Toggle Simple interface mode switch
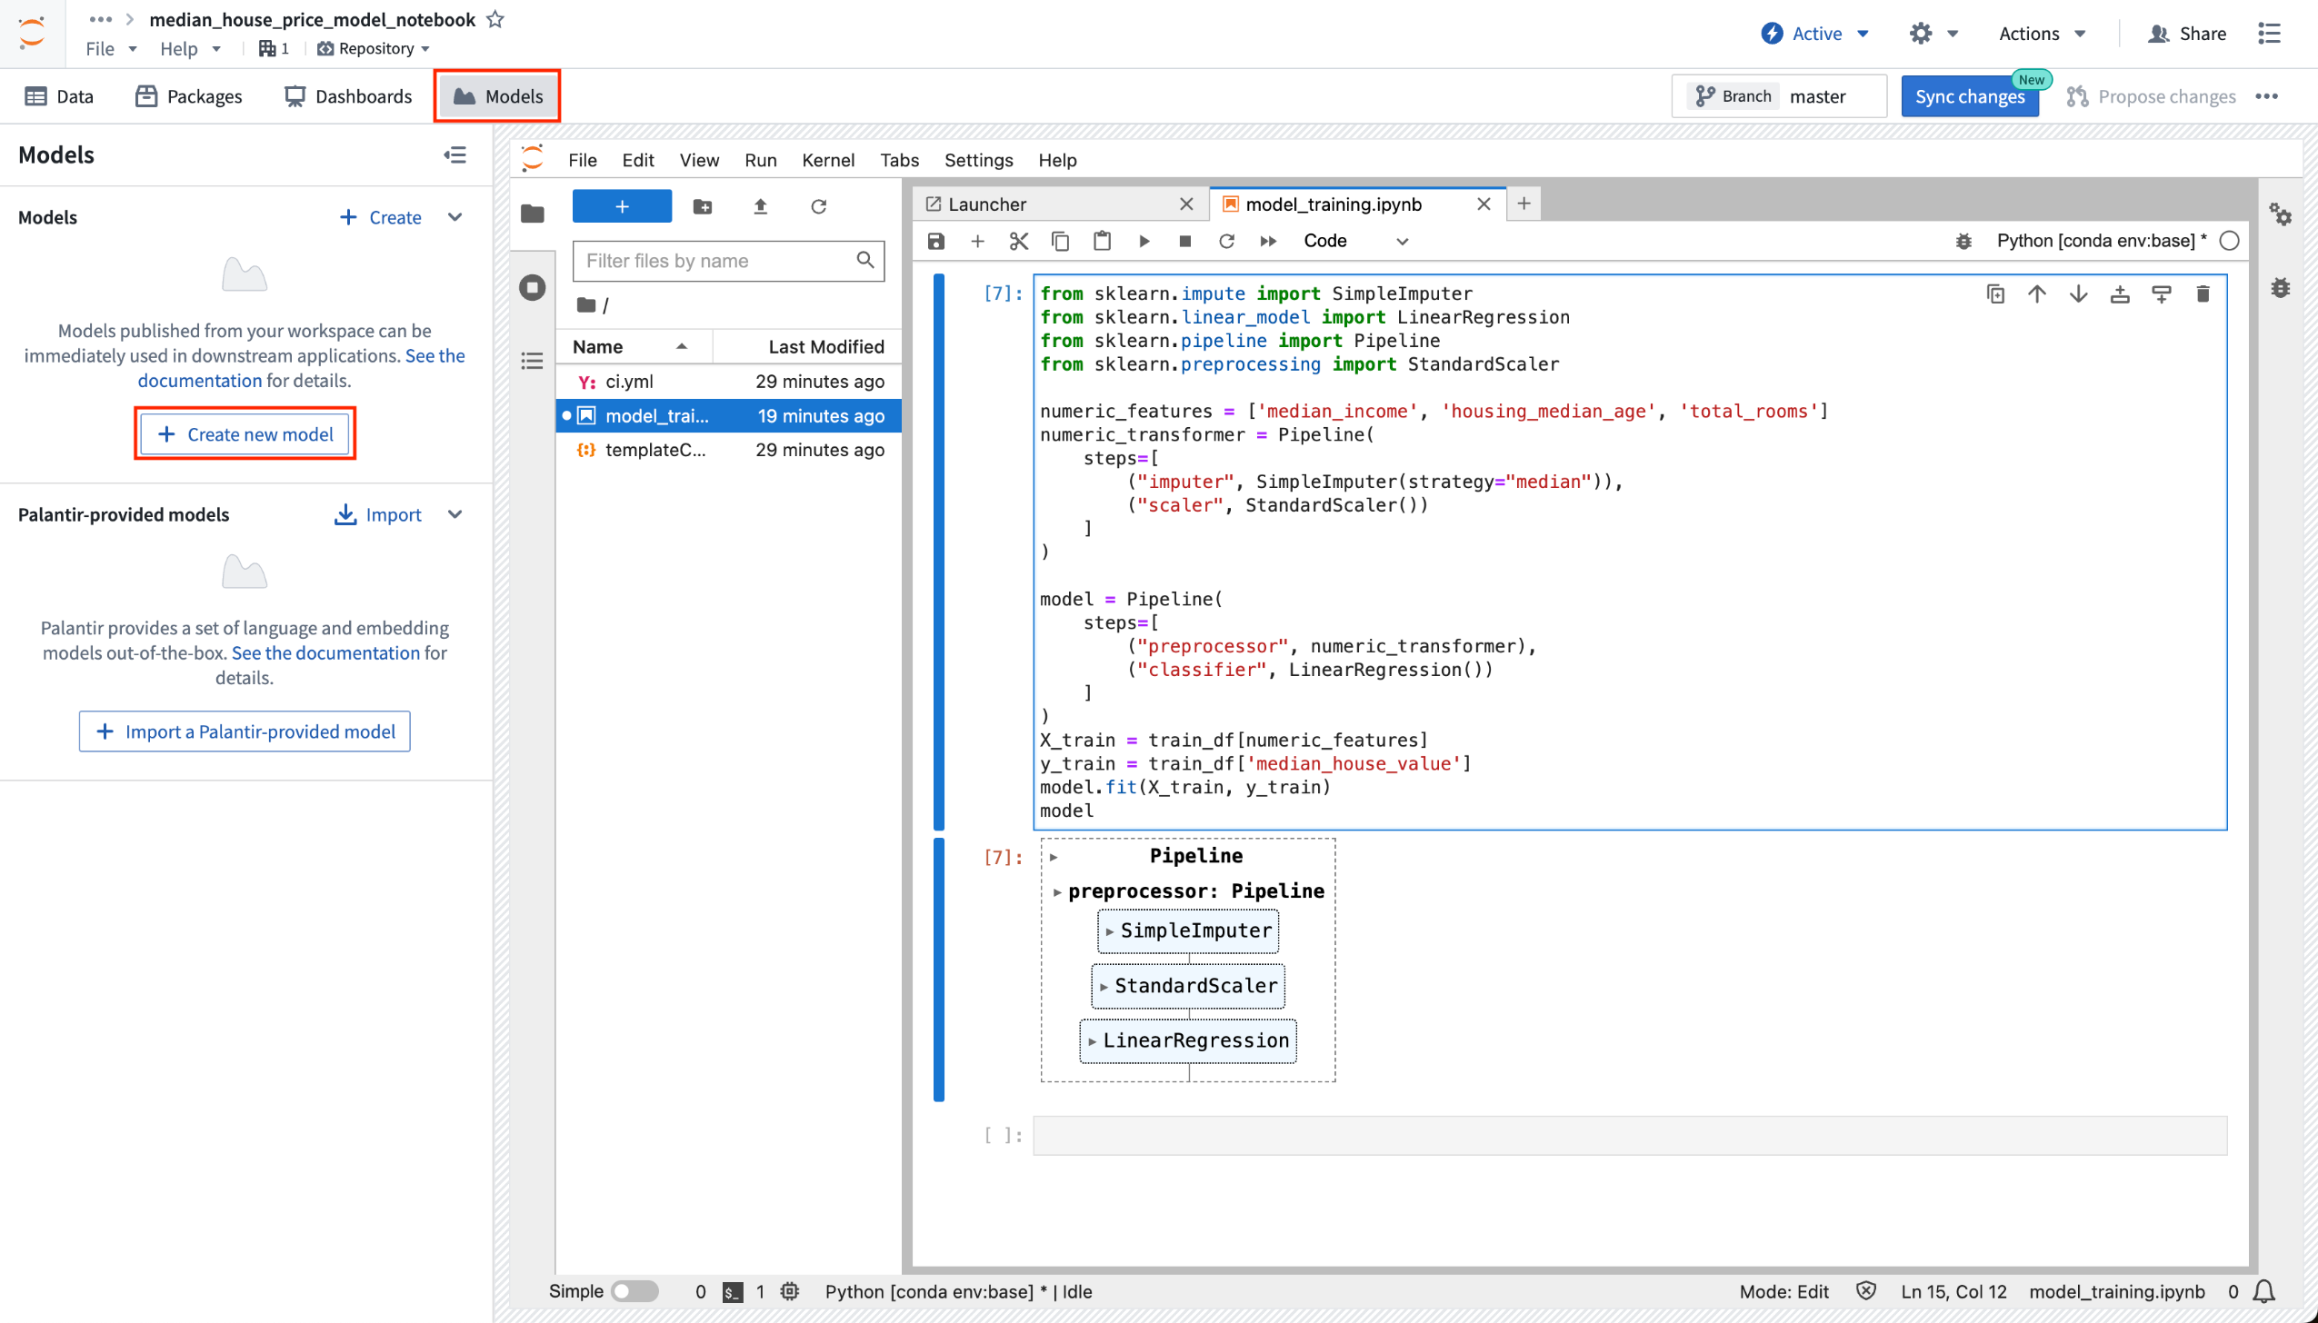 (x=634, y=1291)
